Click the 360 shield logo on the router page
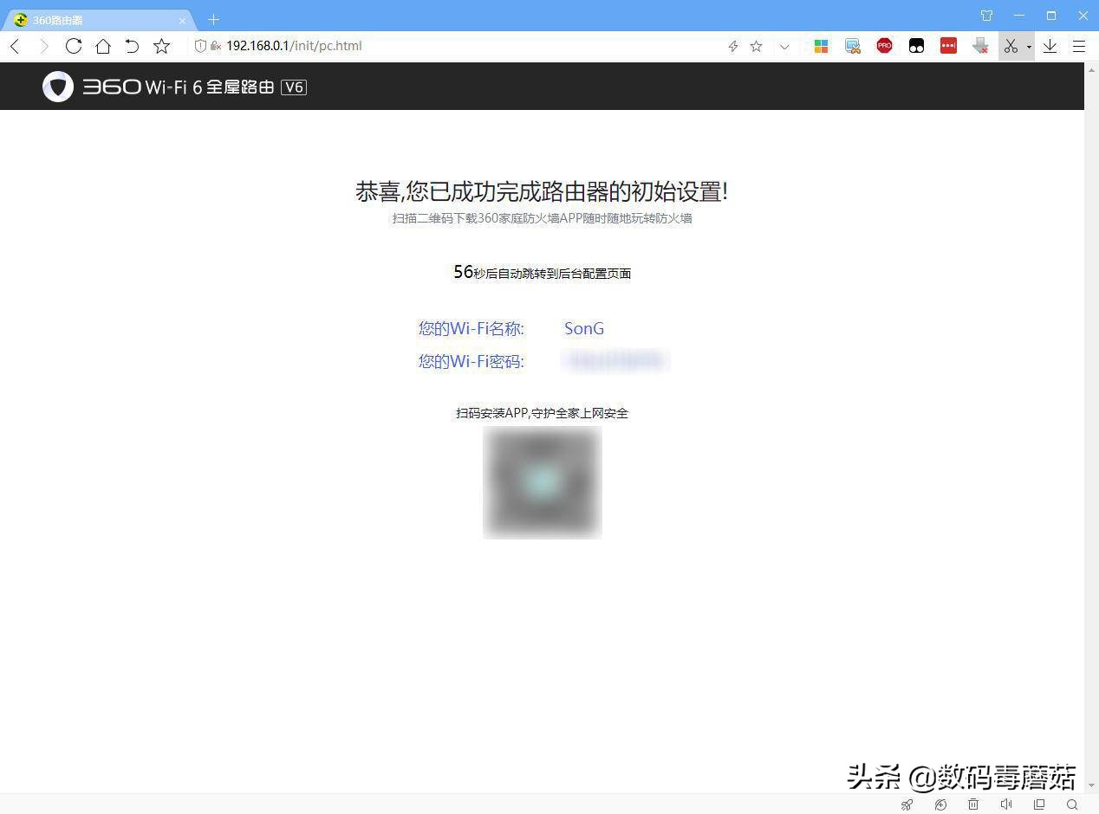This screenshot has height=814, width=1099. pos(57,87)
